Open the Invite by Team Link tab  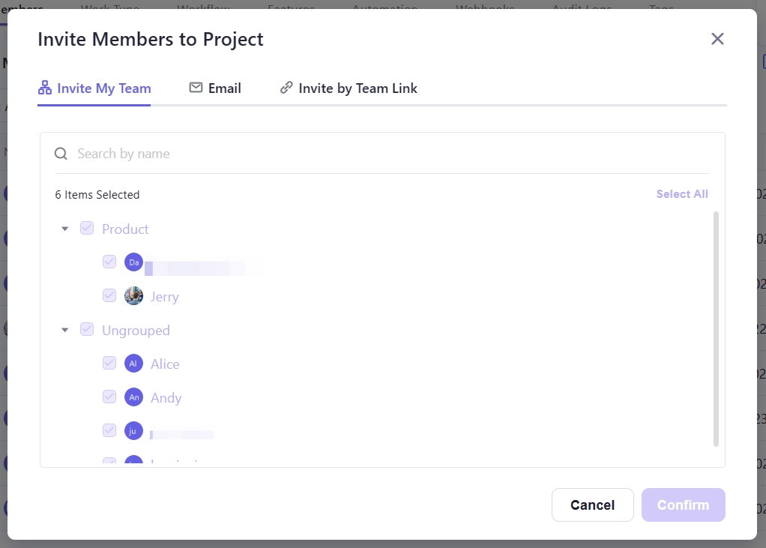click(x=349, y=88)
